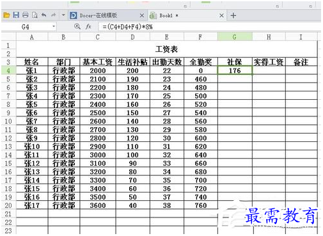
Task: Click the 基本工资 header cell
Action: pyautogui.click(x=98, y=62)
